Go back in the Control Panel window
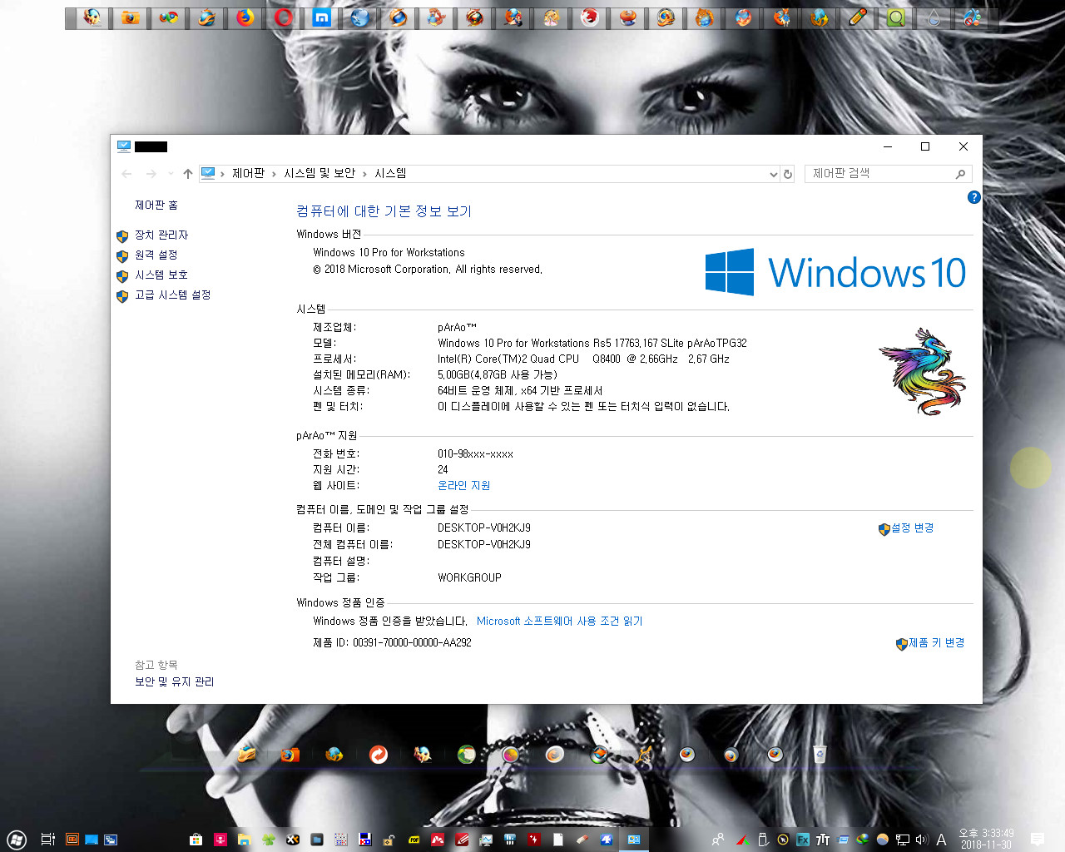The height and width of the screenshot is (852, 1065). click(126, 174)
